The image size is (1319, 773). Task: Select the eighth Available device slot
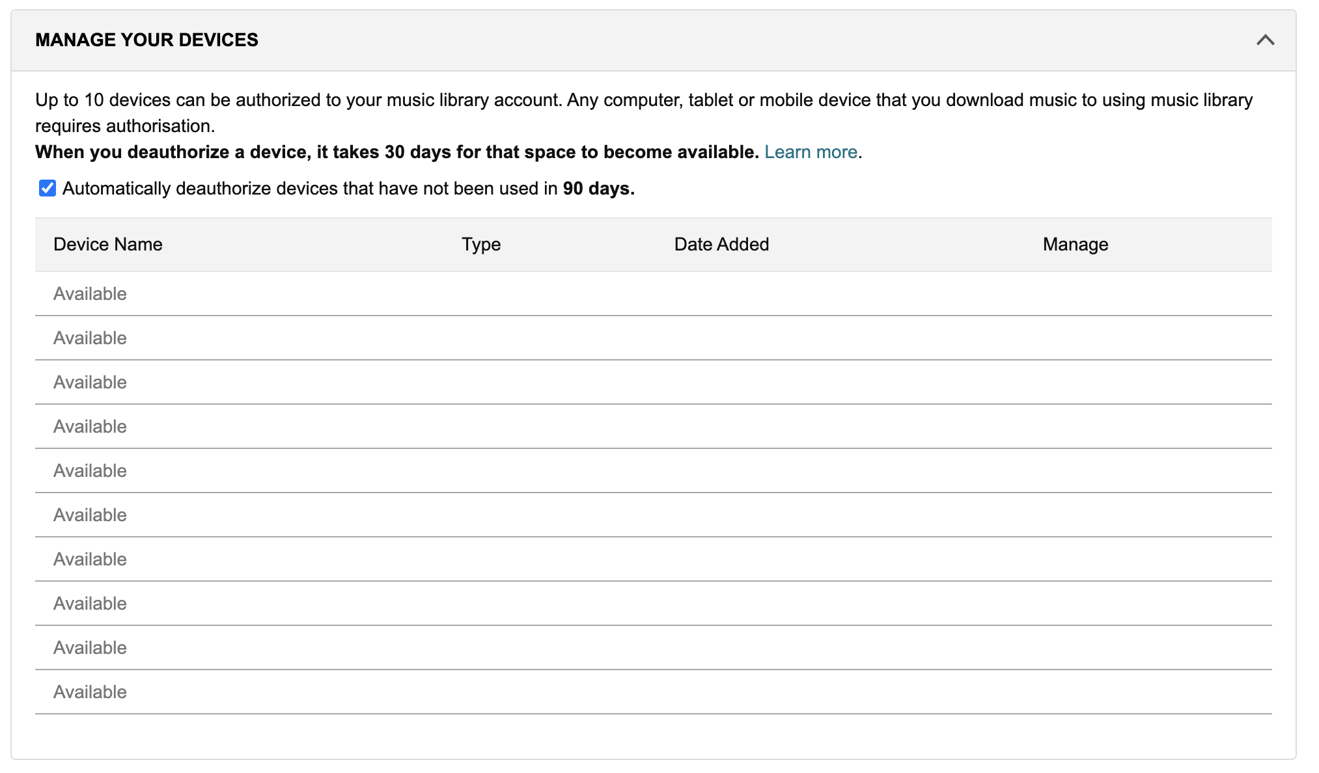coord(90,604)
